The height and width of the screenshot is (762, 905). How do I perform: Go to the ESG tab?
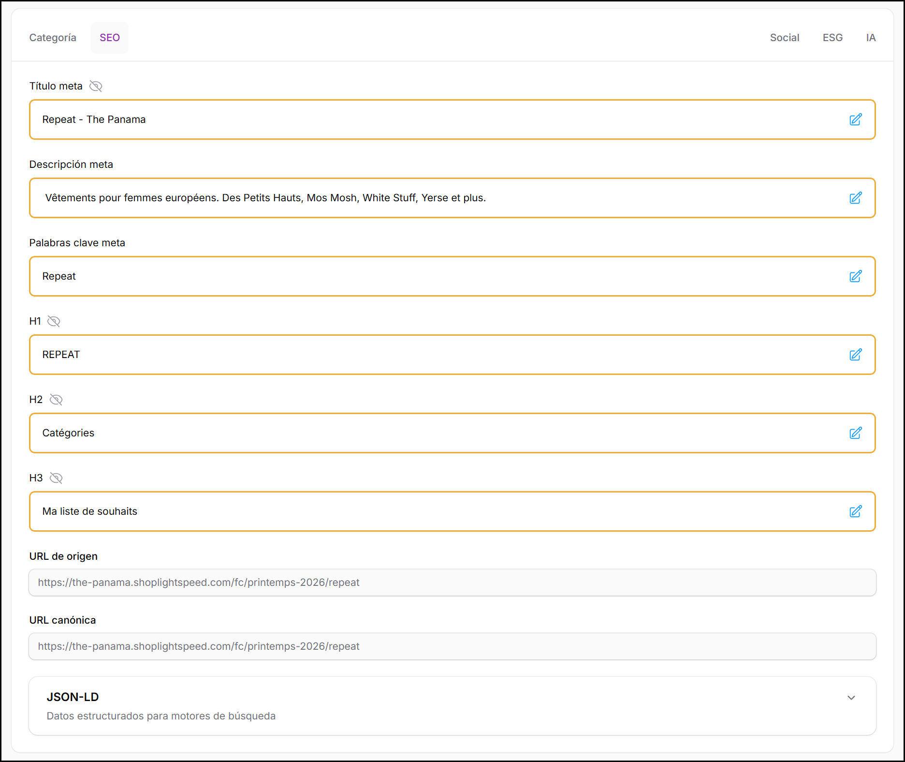[x=832, y=38]
